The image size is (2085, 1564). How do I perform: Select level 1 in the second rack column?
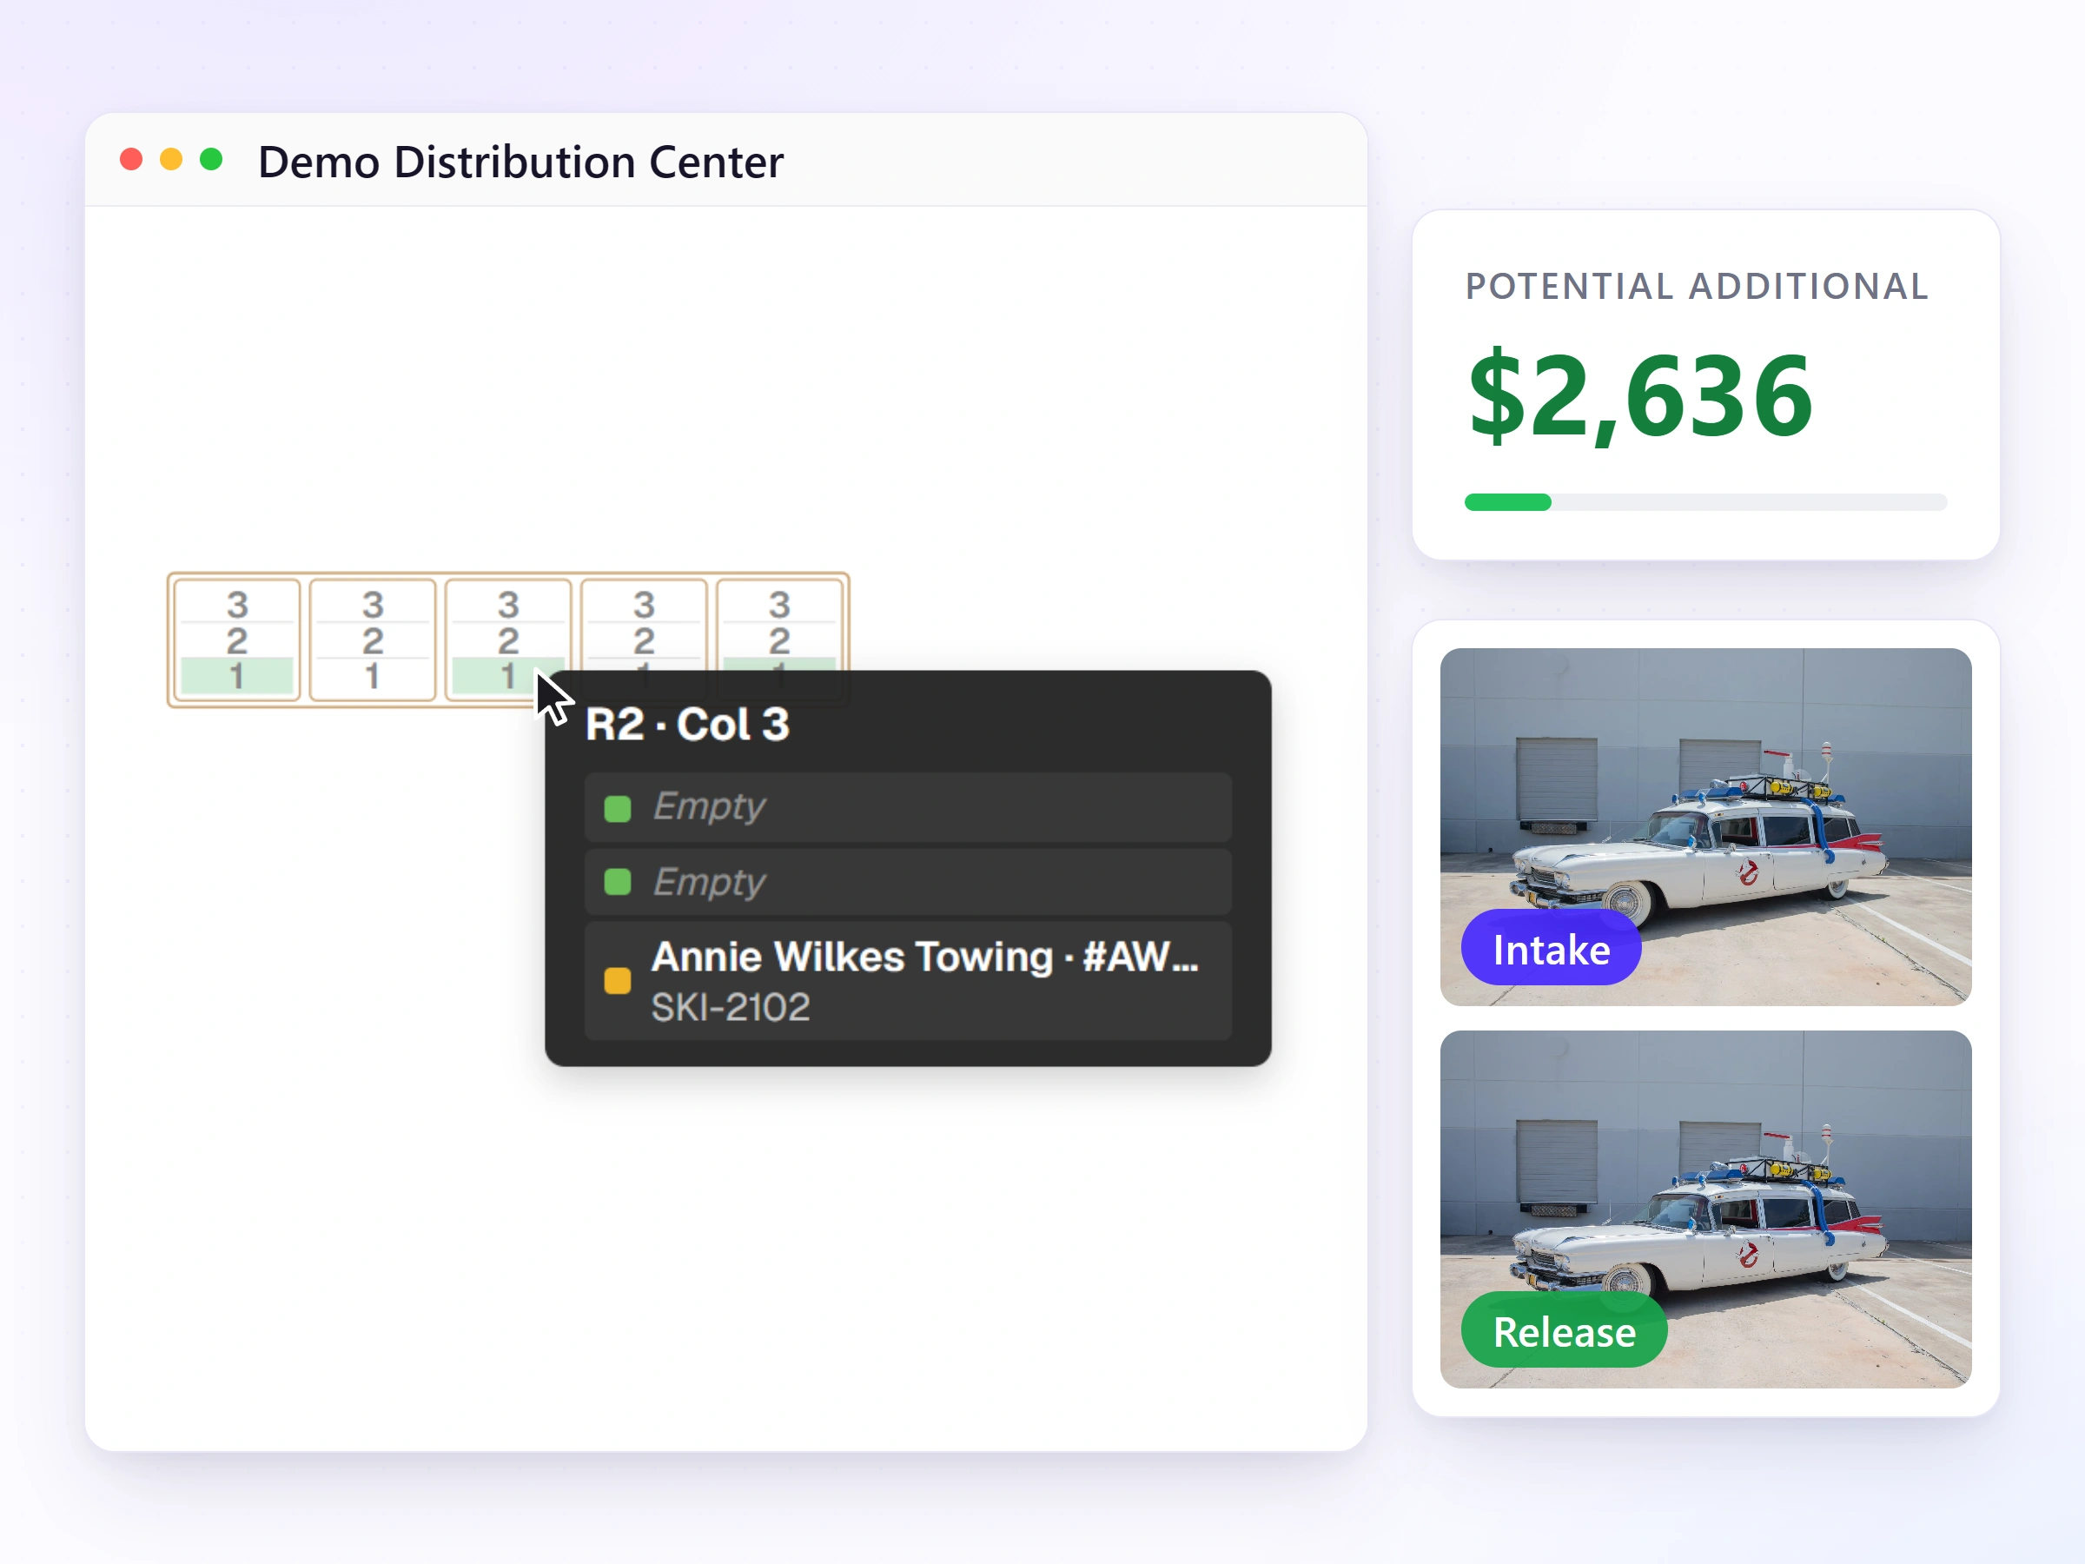(x=373, y=676)
